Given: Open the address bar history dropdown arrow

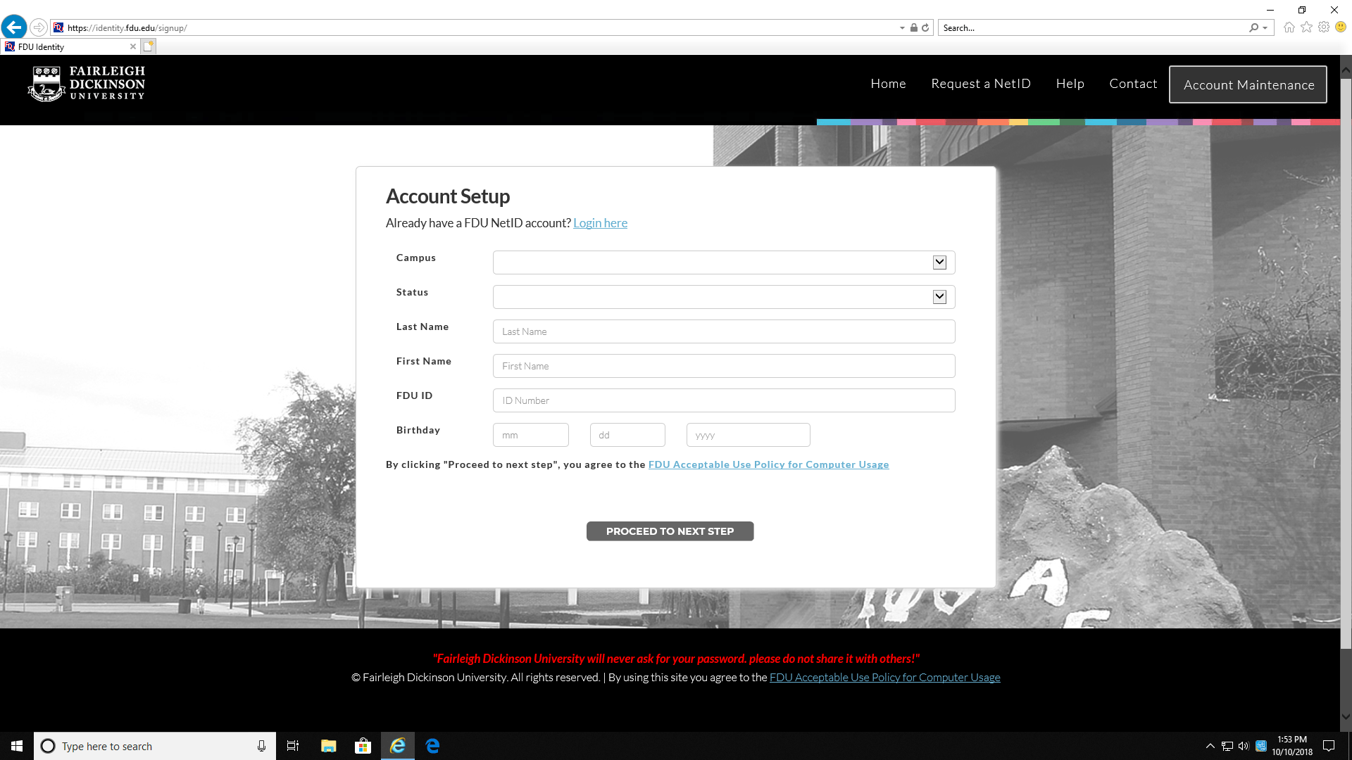Looking at the screenshot, I should [x=902, y=28].
